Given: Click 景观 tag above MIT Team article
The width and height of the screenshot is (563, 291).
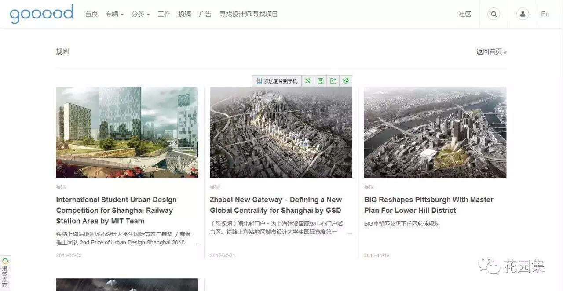Looking at the screenshot, I should click(61, 187).
